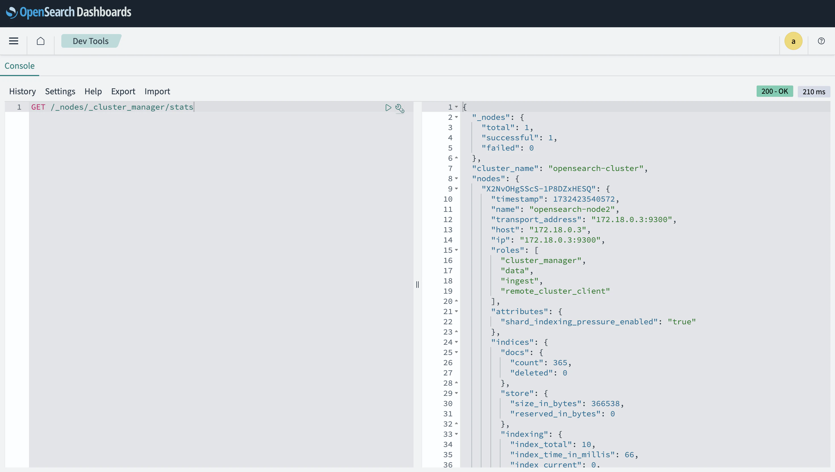Collapse the root object at line 1

tap(456, 107)
